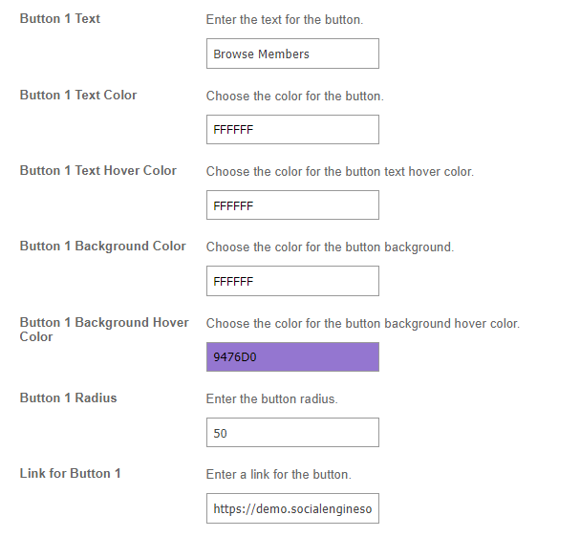Click the Button 1 Radius input box
This screenshot has height=537, width=580.
[292, 433]
